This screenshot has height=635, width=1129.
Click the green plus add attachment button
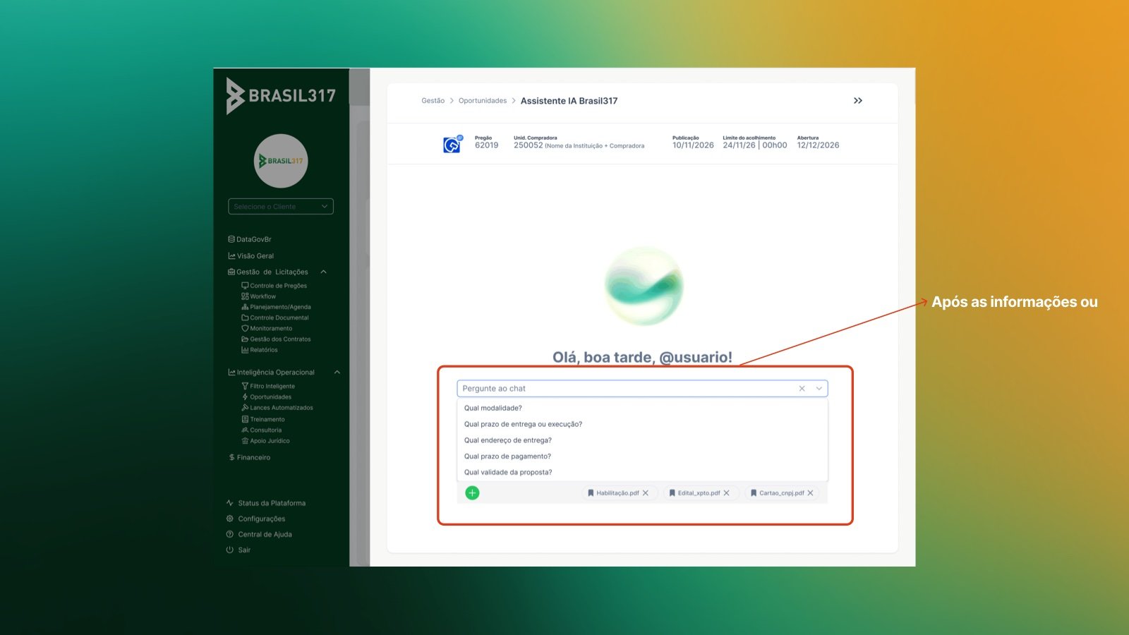(x=473, y=493)
